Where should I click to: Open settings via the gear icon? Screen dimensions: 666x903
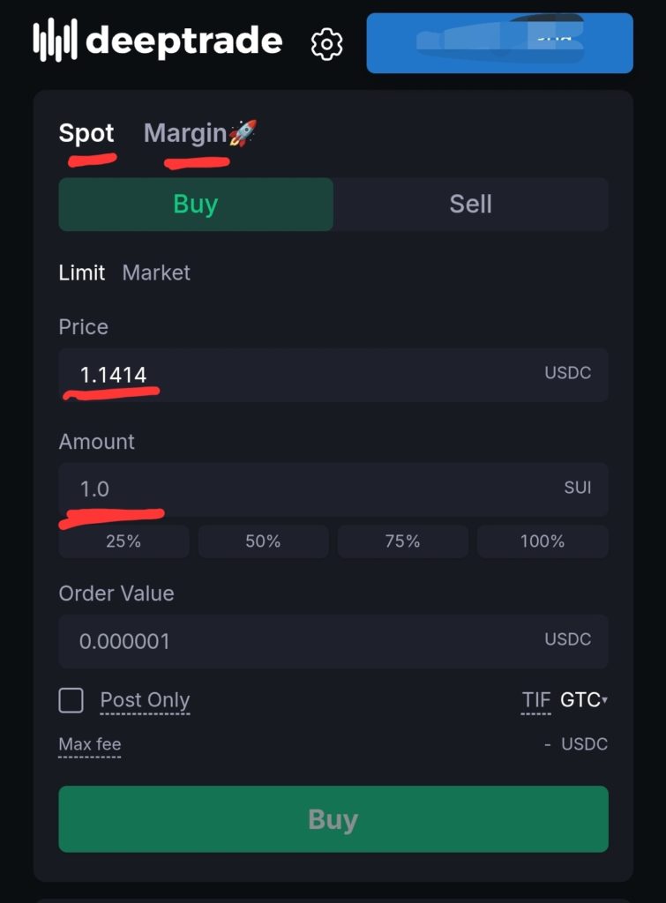click(x=326, y=43)
